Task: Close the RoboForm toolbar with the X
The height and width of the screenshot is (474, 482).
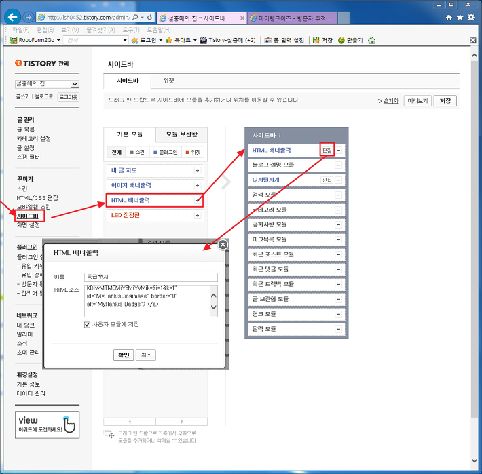Action: (473, 40)
